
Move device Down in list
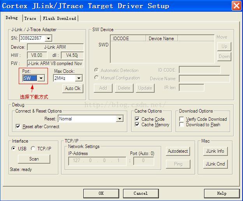(224, 56)
